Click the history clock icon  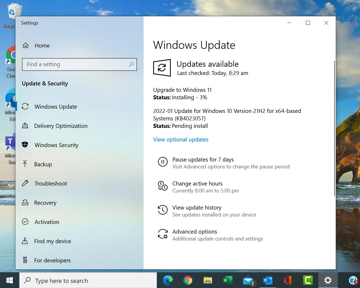[x=163, y=210]
